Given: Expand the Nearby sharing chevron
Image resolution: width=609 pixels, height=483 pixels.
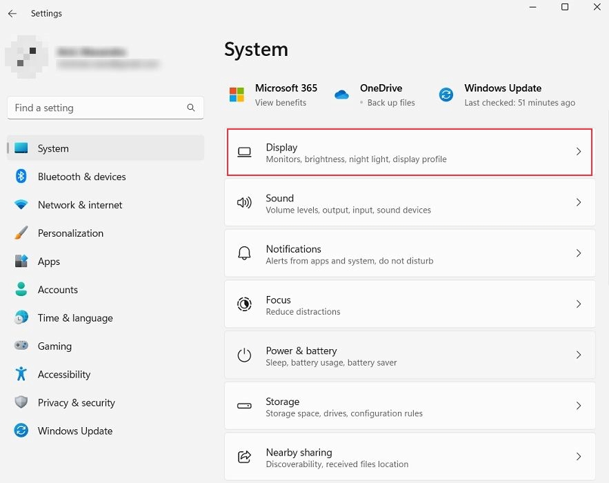Looking at the screenshot, I should tap(579, 457).
